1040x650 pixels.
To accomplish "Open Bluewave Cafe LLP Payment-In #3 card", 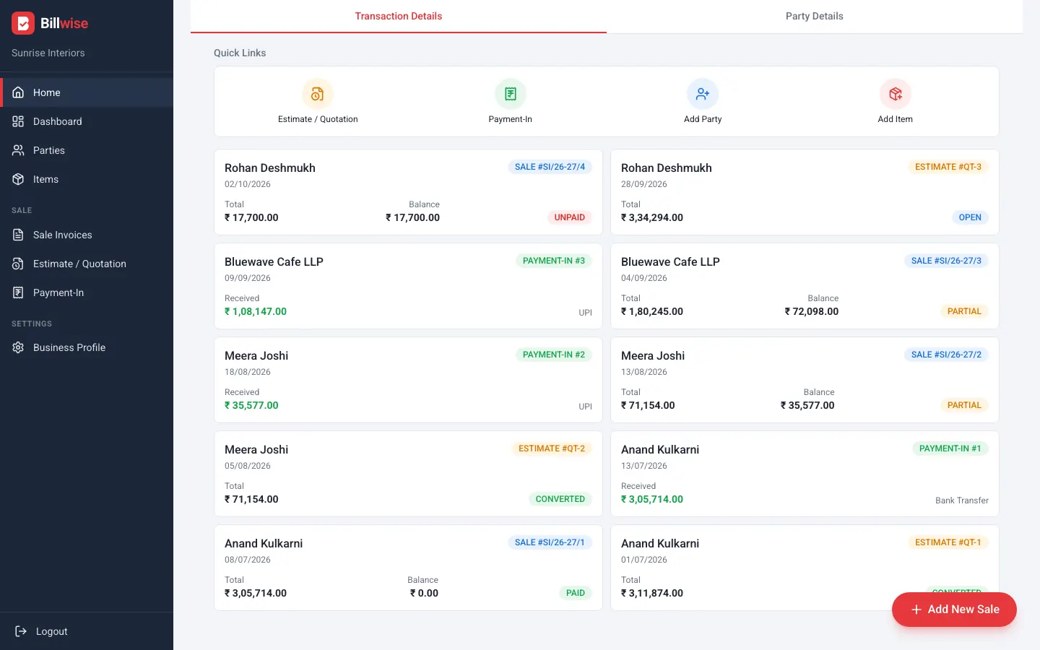I will coord(408,286).
